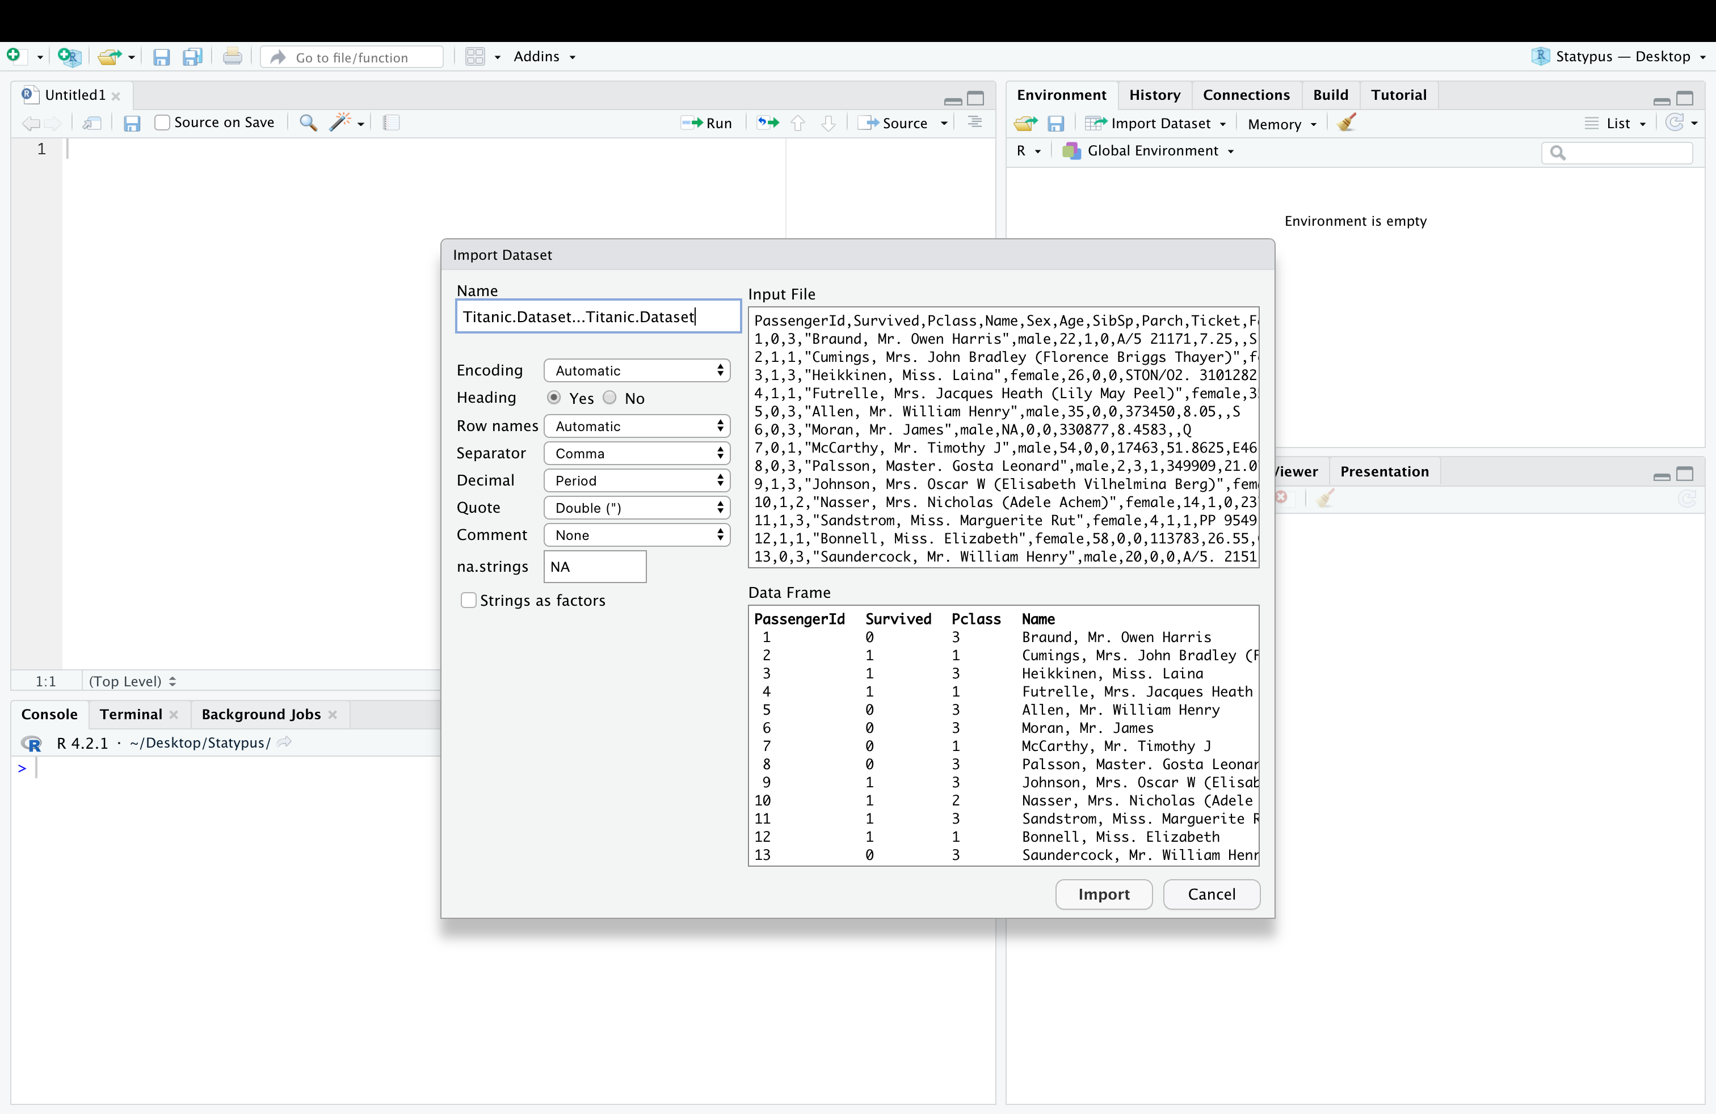
Task: Click the (Top Level) scope selector
Action: (132, 682)
